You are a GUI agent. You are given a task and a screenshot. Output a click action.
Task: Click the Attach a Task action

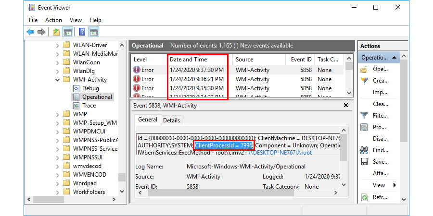pos(381,173)
